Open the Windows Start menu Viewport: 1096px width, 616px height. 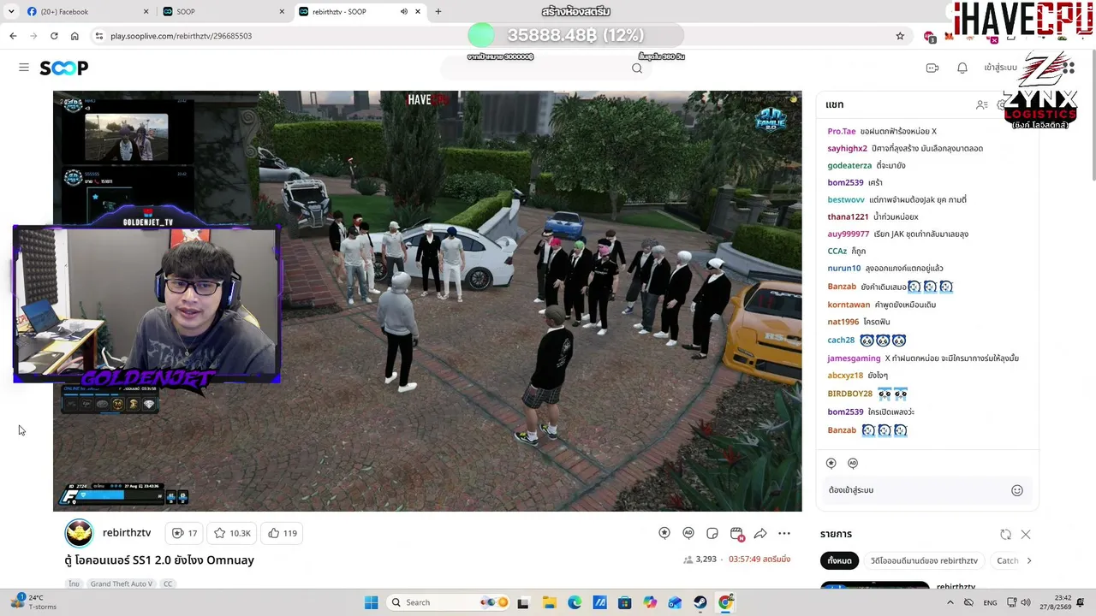tap(371, 602)
